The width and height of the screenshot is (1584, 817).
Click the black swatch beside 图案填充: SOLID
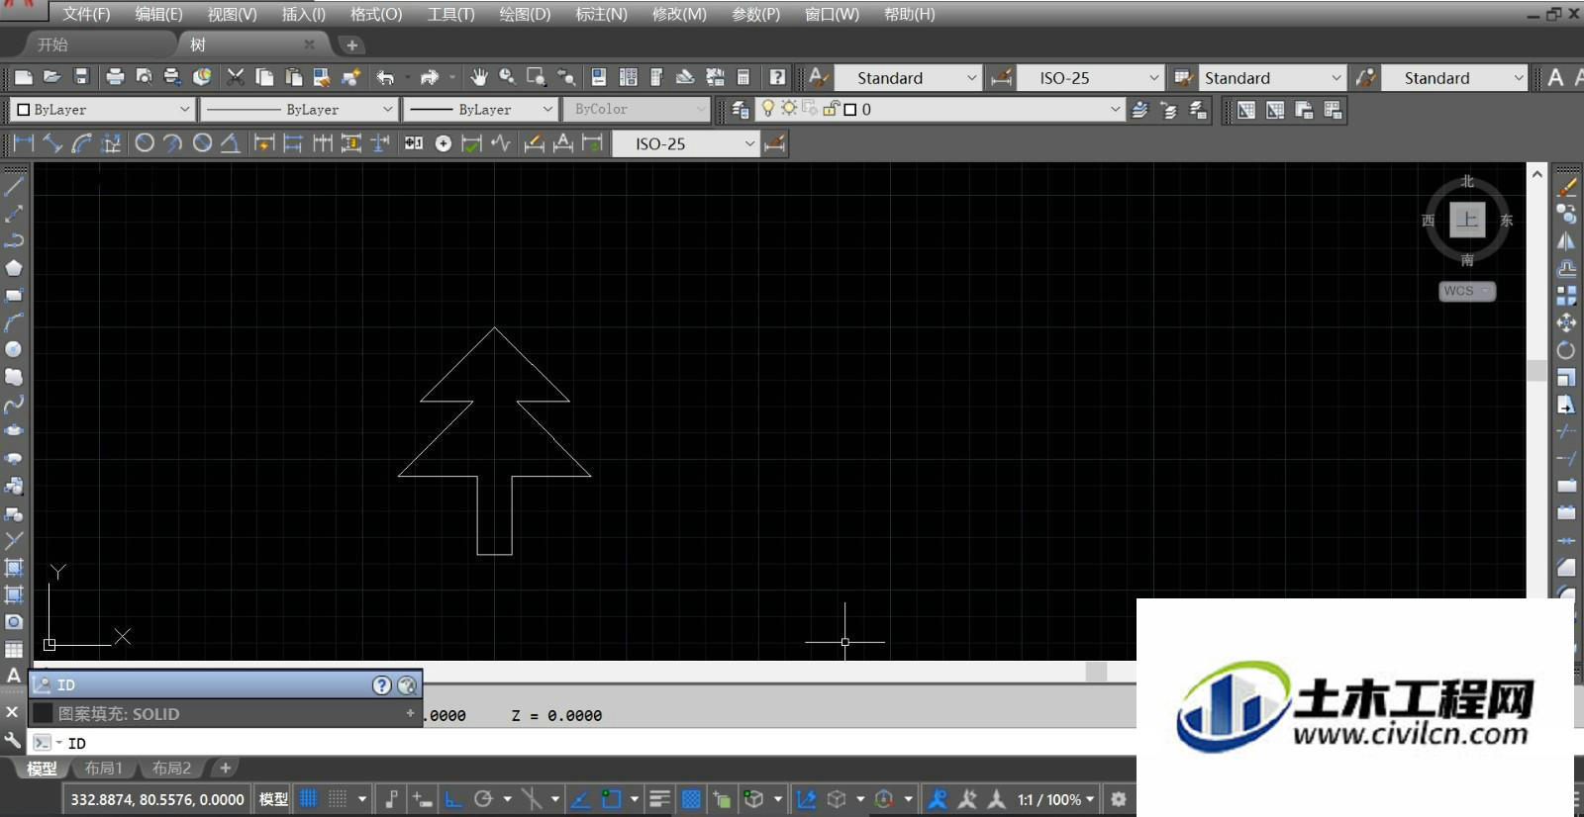click(x=43, y=713)
